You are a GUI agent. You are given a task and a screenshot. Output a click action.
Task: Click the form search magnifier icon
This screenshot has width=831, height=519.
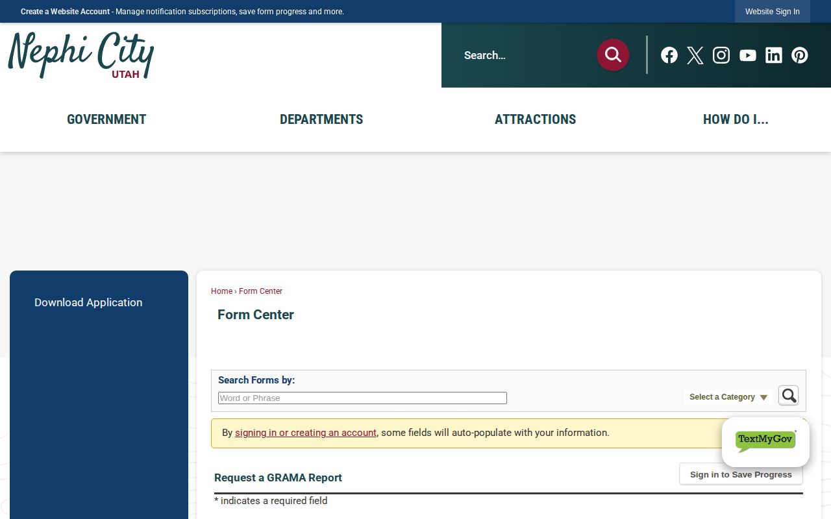point(788,395)
